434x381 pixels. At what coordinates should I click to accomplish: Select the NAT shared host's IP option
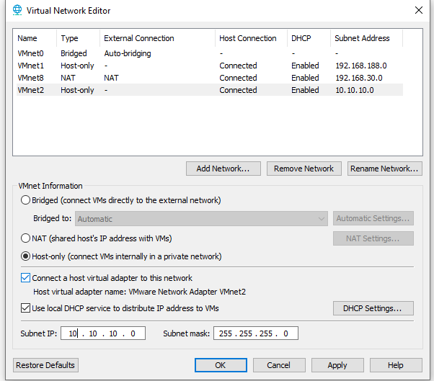(25, 238)
